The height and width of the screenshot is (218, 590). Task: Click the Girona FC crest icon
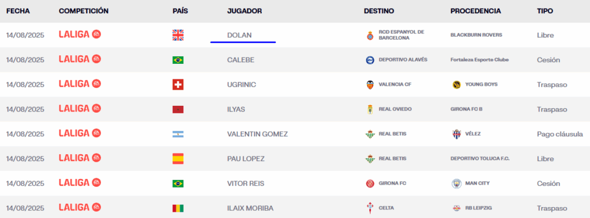coord(370,183)
